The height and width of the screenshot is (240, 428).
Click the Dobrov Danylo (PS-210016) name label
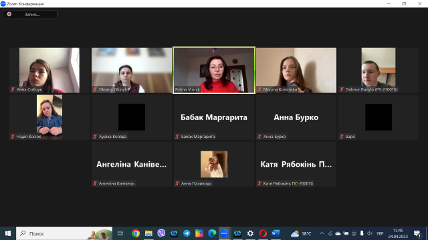(372, 89)
